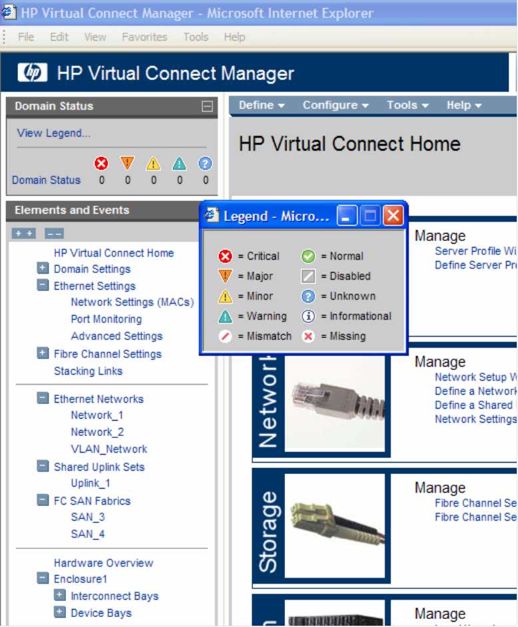Viewport: 518px width, 627px height.
Task: Click the Warning icon in the Legend window
Action: pyautogui.click(x=225, y=316)
